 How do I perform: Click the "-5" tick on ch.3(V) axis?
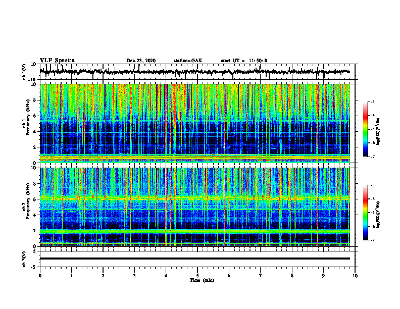click(34, 267)
